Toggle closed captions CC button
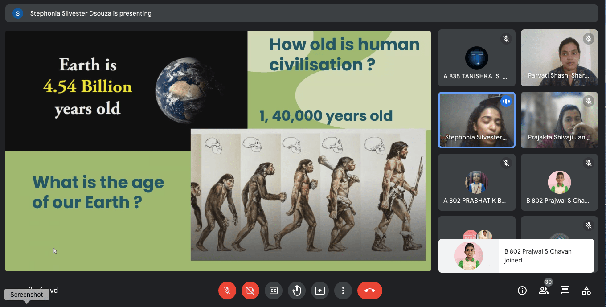The width and height of the screenshot is (606, 307). click(274, 291)
